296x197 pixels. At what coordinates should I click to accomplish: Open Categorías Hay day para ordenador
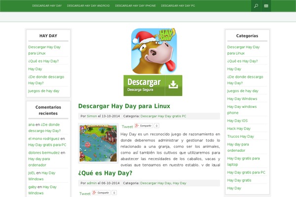click(x=238, y=147)
